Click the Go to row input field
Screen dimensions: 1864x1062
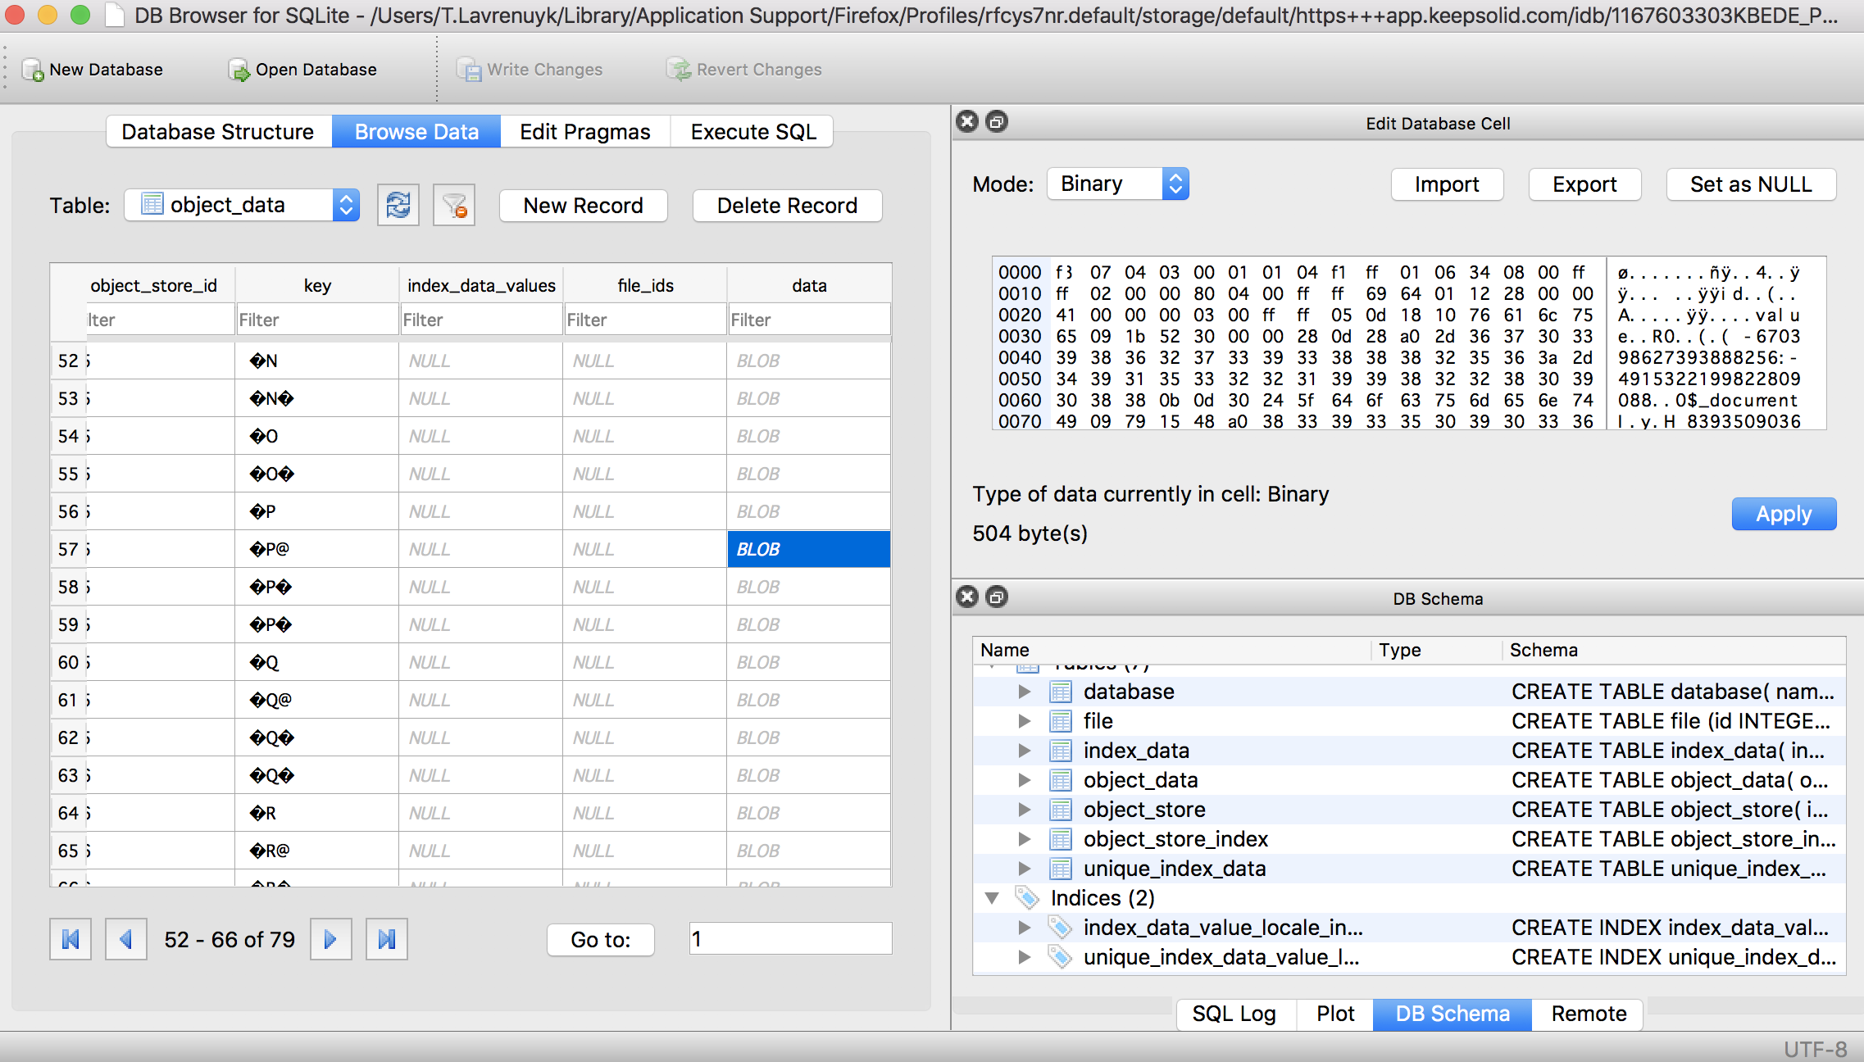tap(790, 939)
